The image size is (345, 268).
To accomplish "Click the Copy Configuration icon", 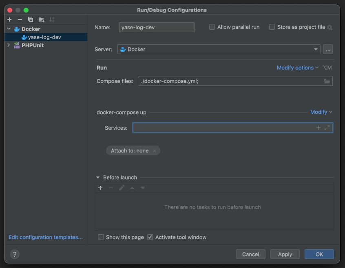I will tap(31, 20).
